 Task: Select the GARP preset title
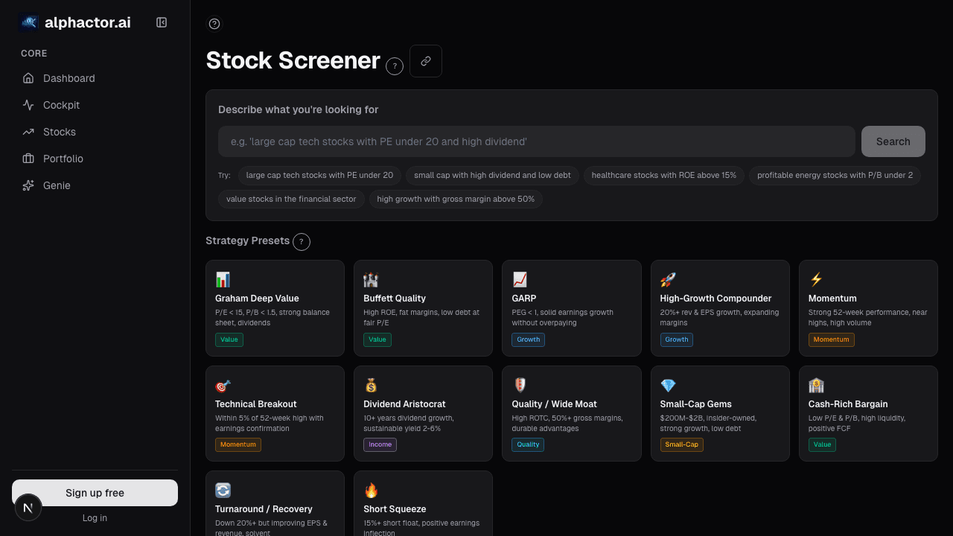tap(524, 299)
